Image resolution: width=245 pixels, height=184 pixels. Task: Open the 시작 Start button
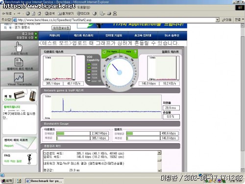tap(7, 181)
